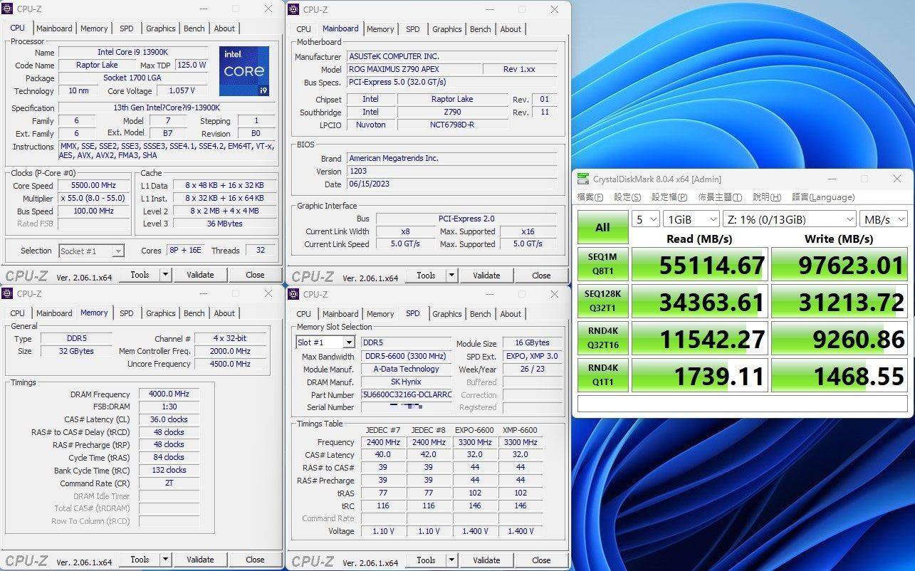Image resolution: width=915 pixels, height=571 pixels.
Task: Click the Name field Intel Core i9 13900K
Action: pyautogui.click(x=133, y=52)
